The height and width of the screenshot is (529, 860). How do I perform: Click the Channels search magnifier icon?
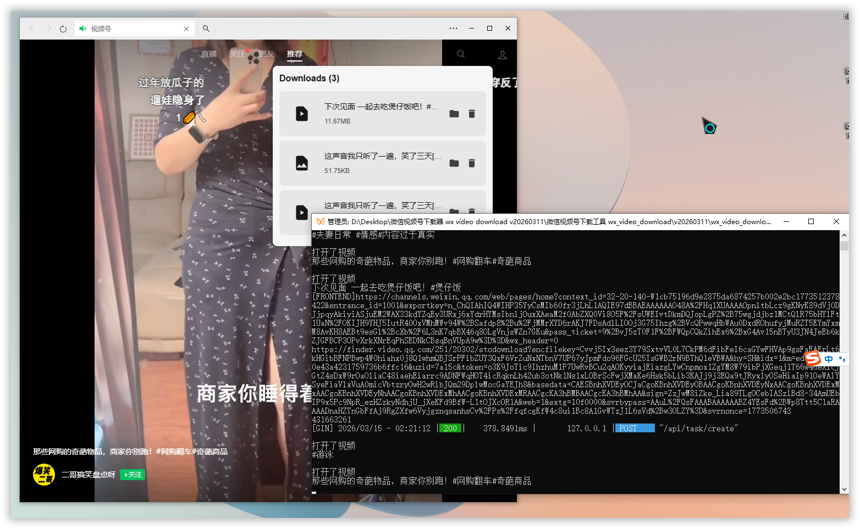[x=461, y=54]
